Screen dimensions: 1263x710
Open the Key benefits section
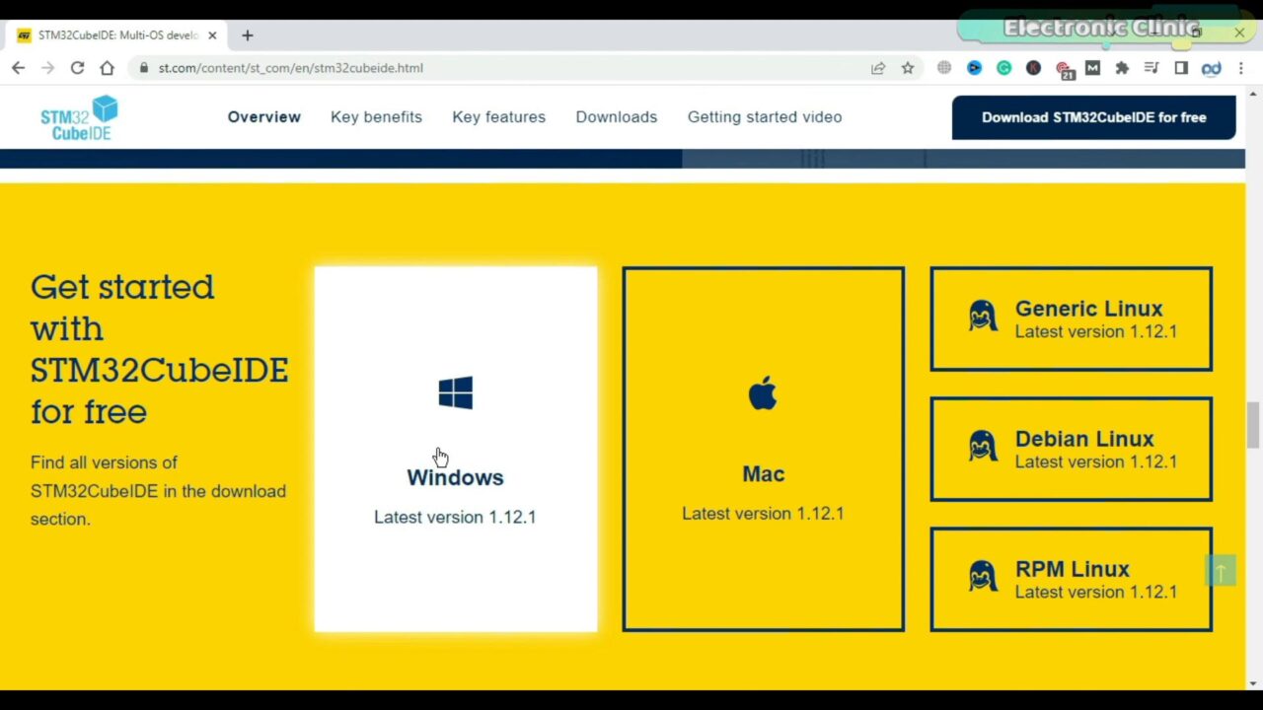tap(376, 116)
